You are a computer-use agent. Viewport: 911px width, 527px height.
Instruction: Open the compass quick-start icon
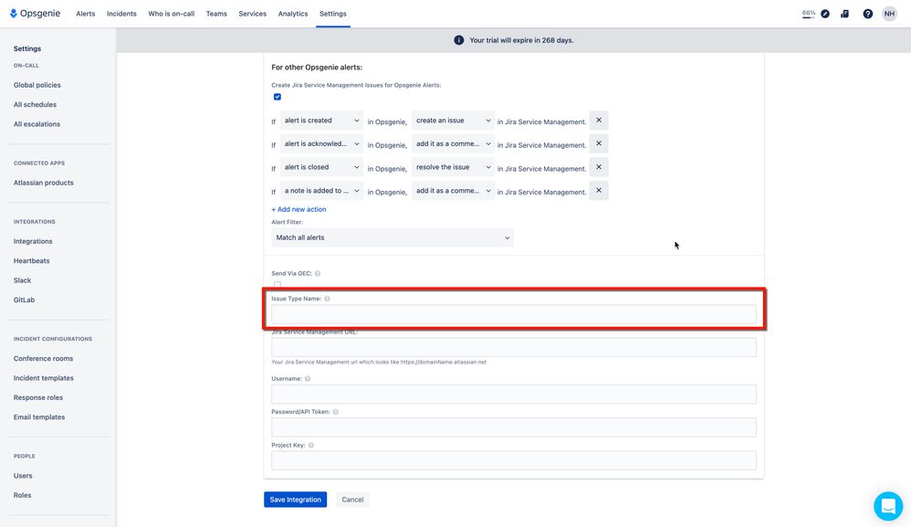click(x=825, y=14)
